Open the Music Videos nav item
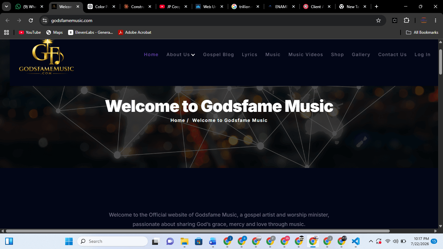This screenshot has width=443, height=249. coord(305,54)
